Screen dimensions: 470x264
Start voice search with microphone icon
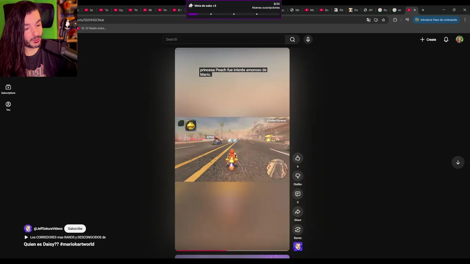tap(308, 39)
